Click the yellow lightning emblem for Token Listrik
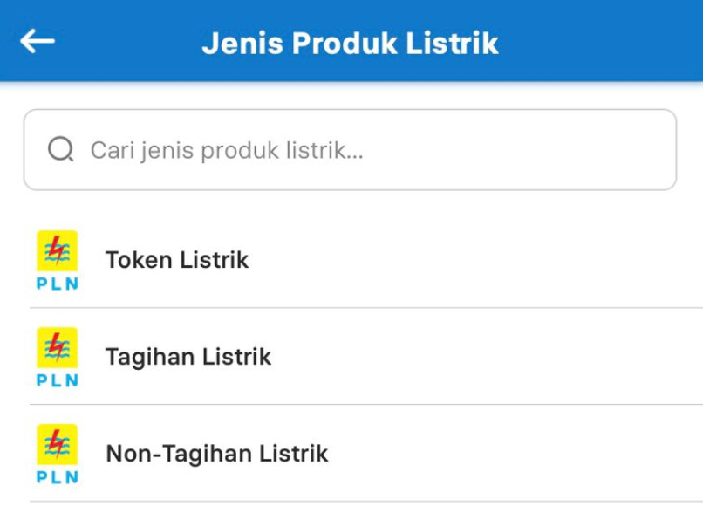Image resolution: width=703 pixels, height=513 pixels. 58,251
